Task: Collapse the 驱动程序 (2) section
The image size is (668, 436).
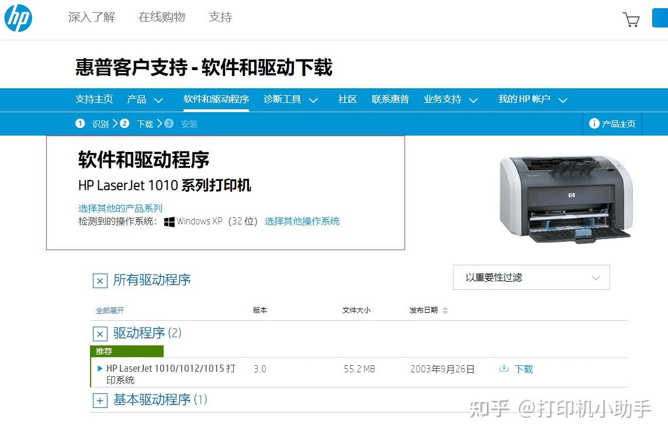Action: click(x=100, y=334)
